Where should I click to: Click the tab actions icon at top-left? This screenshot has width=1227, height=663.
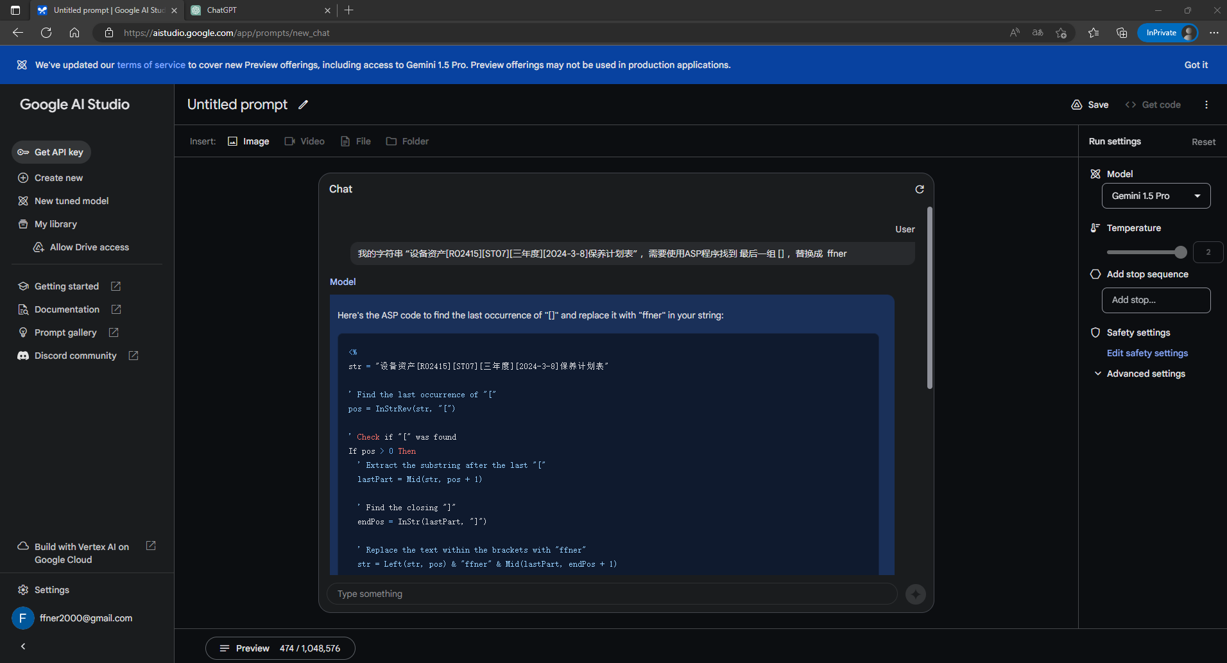tap(15, 10)
